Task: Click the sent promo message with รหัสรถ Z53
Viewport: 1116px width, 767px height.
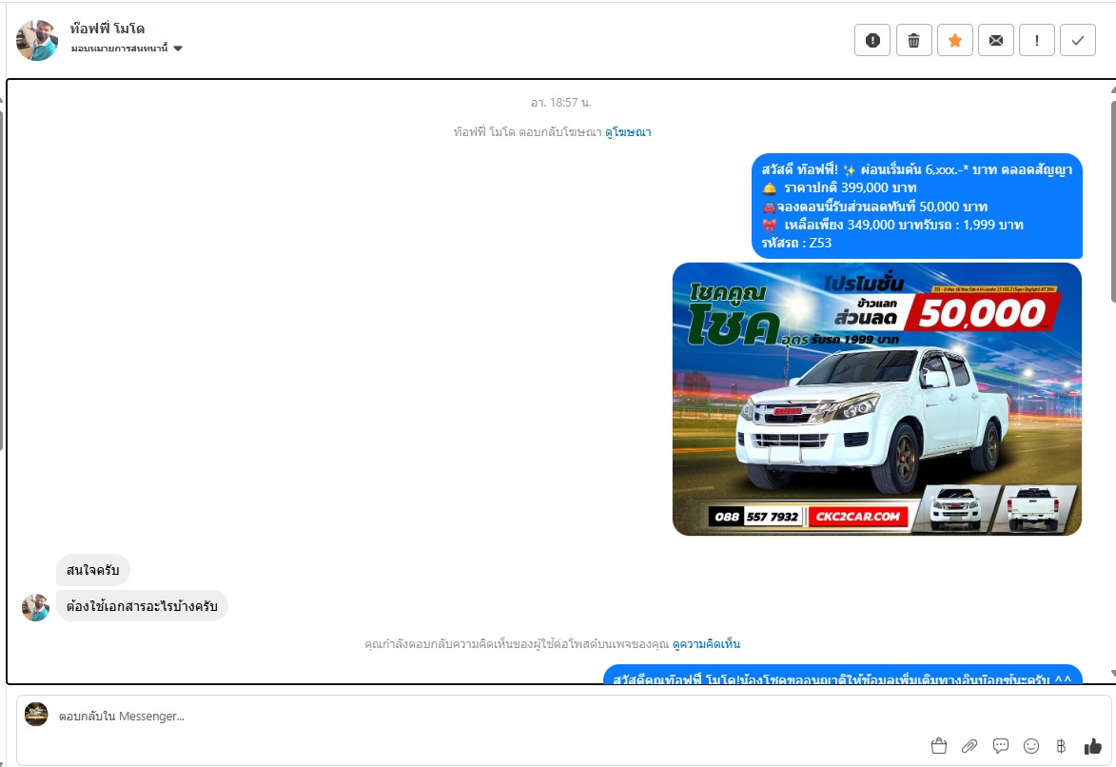Action: coord(917,206)
